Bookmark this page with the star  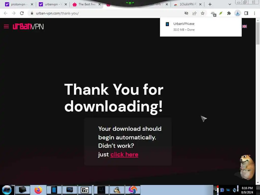(203, 13)
